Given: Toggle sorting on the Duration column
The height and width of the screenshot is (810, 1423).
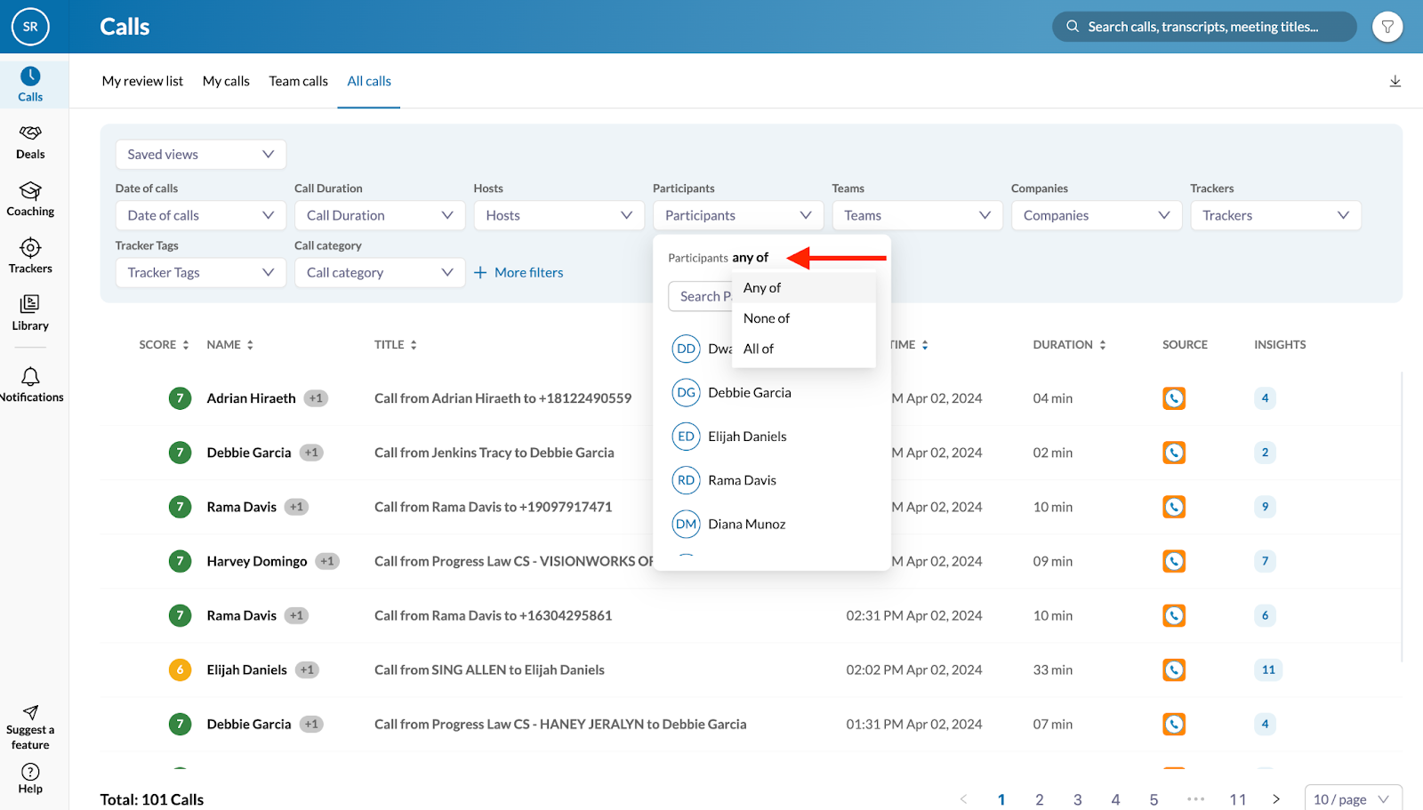Looking at the screenshot, I should tap(1103, 344).
